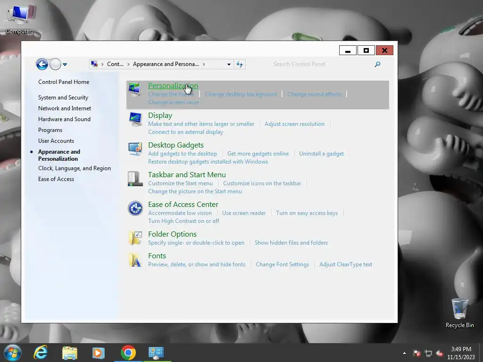Click Uninstall a gadget link
Viewport: 483px width, 362px height.
tap(321, 154)
